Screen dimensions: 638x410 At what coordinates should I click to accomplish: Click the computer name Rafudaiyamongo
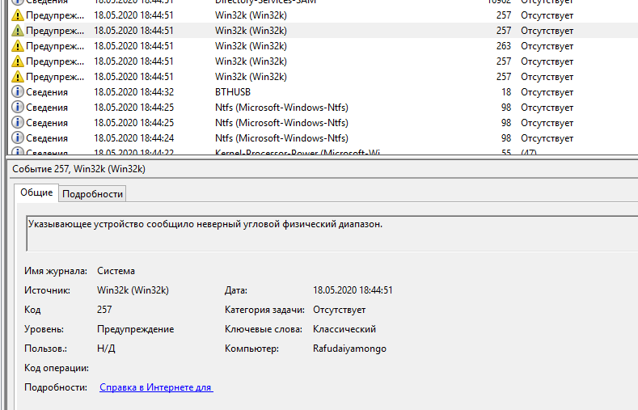pyautogui.click(x=349, y=349)
